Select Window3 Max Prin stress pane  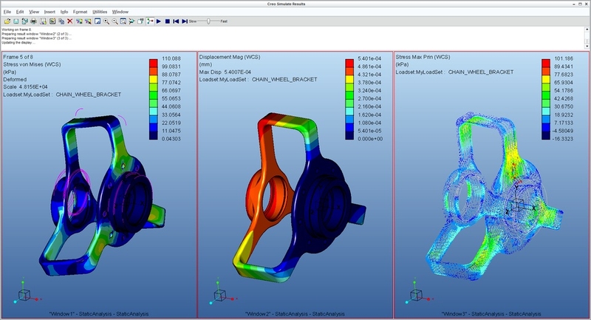pyautogui.click(x=491, y=185)
